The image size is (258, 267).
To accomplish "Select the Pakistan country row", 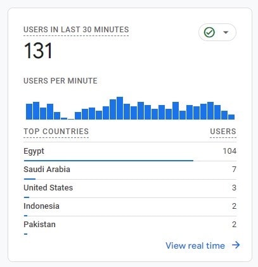I will tap(130, 225).
